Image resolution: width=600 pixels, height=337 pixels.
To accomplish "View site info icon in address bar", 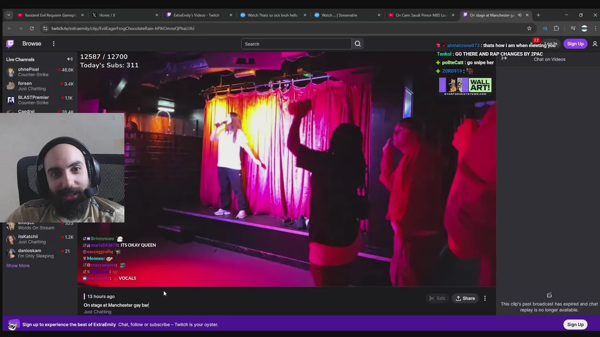I will click(x=45, y=28).
